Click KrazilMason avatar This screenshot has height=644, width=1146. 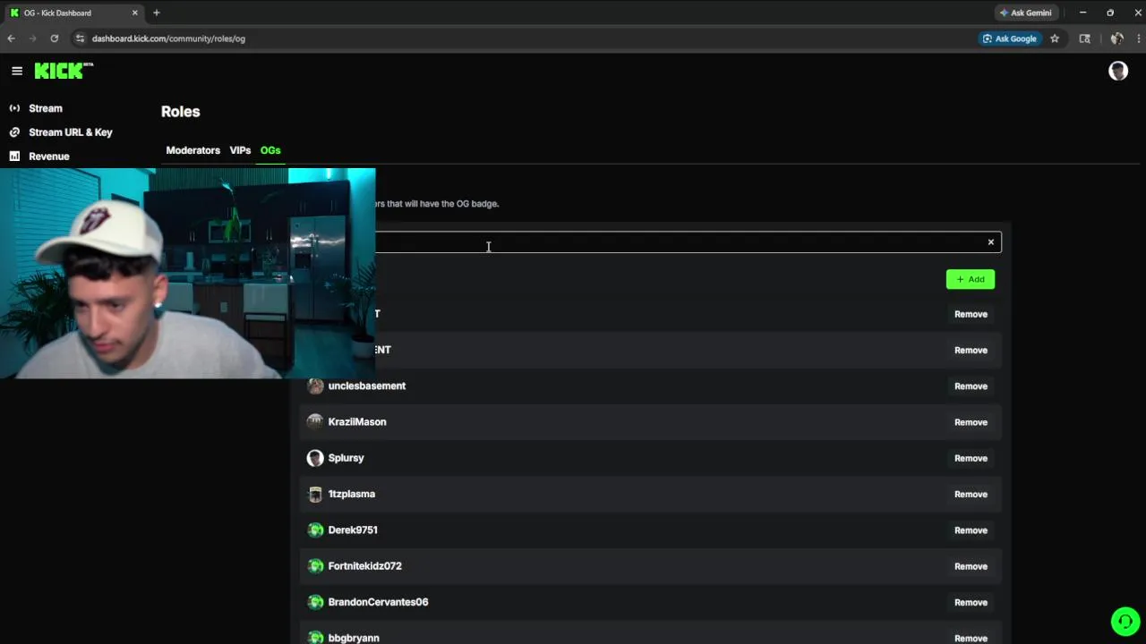point(315,421)
